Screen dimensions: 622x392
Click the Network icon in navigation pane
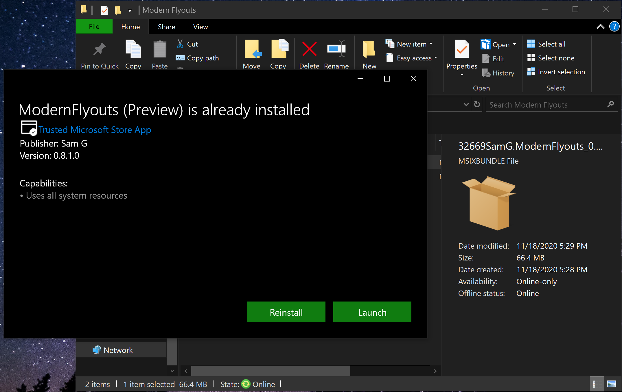click(97, 350)
